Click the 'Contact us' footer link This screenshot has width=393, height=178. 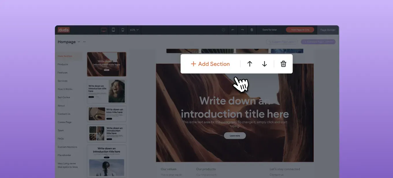pos(277,175)
